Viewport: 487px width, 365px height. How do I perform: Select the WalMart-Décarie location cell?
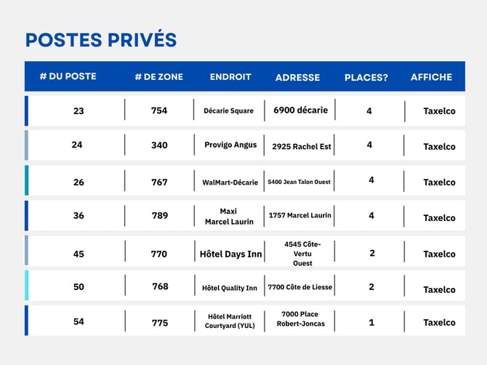pos(230,182)
